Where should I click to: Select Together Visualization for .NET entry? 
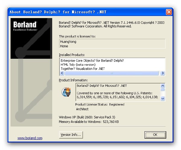click(x=83, y=69)
